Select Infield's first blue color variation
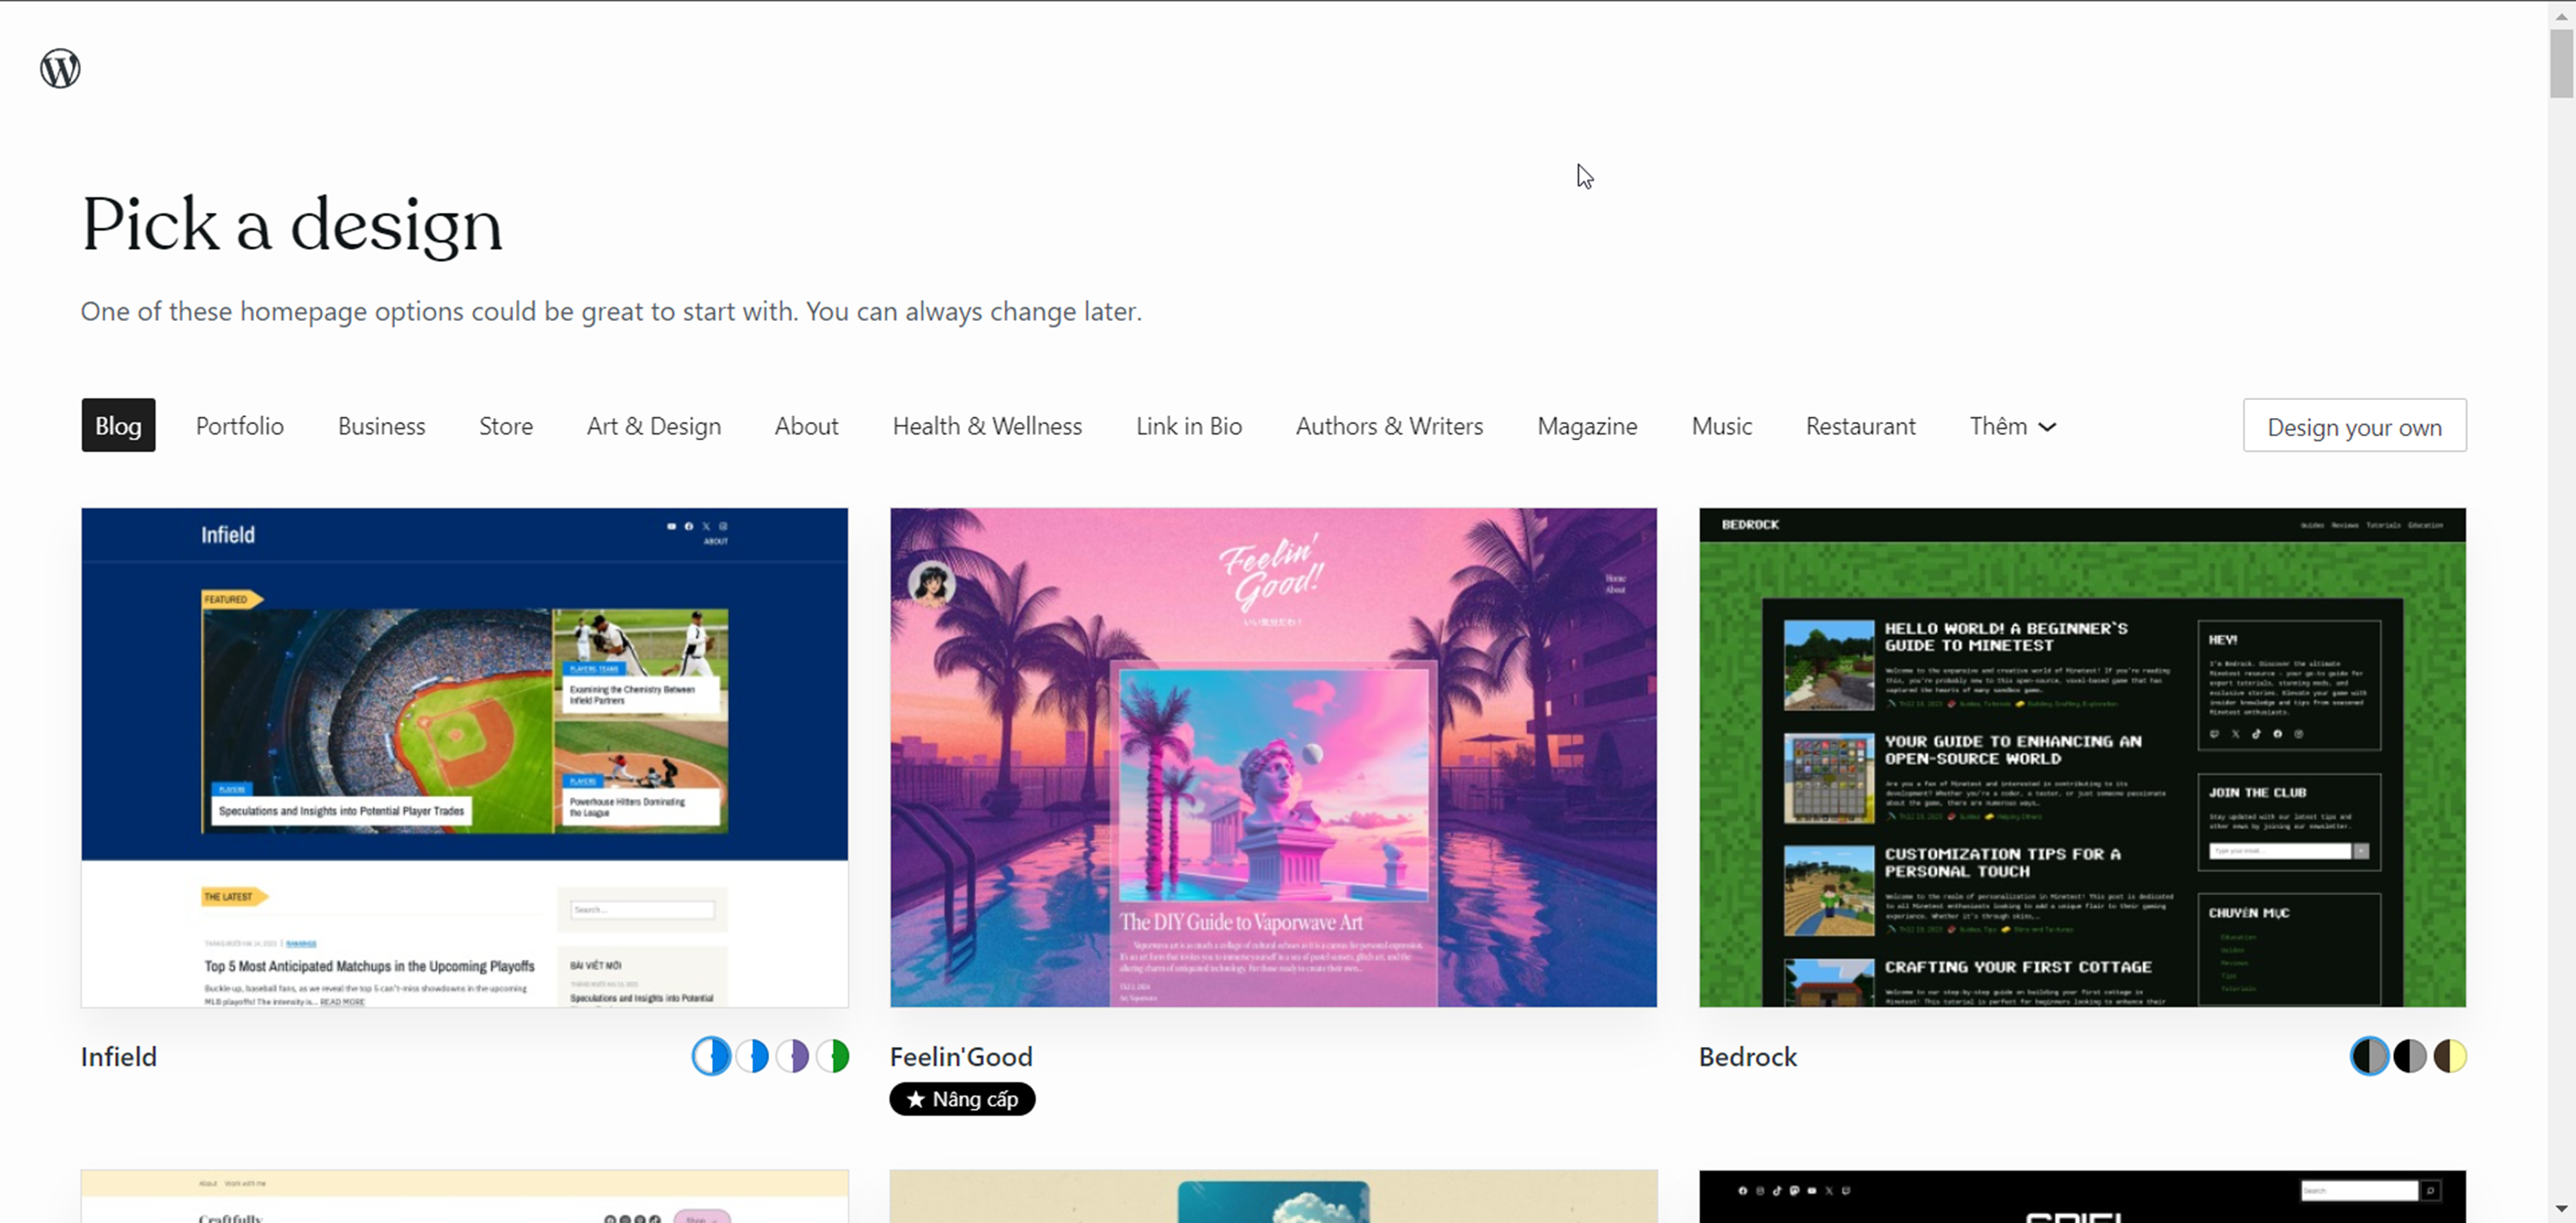 711,1057
